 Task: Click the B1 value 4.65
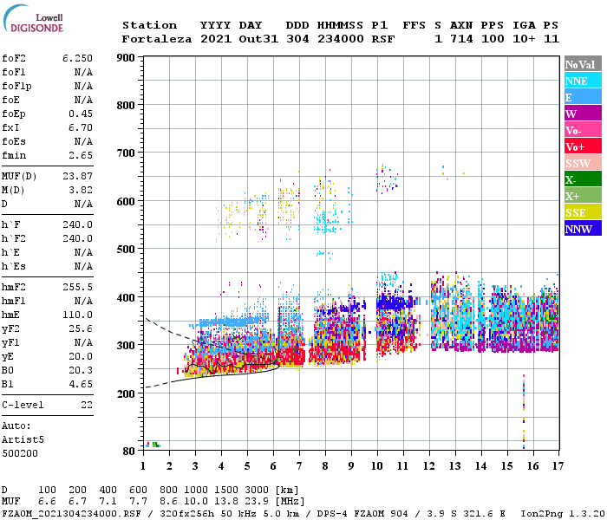(81, 384)
